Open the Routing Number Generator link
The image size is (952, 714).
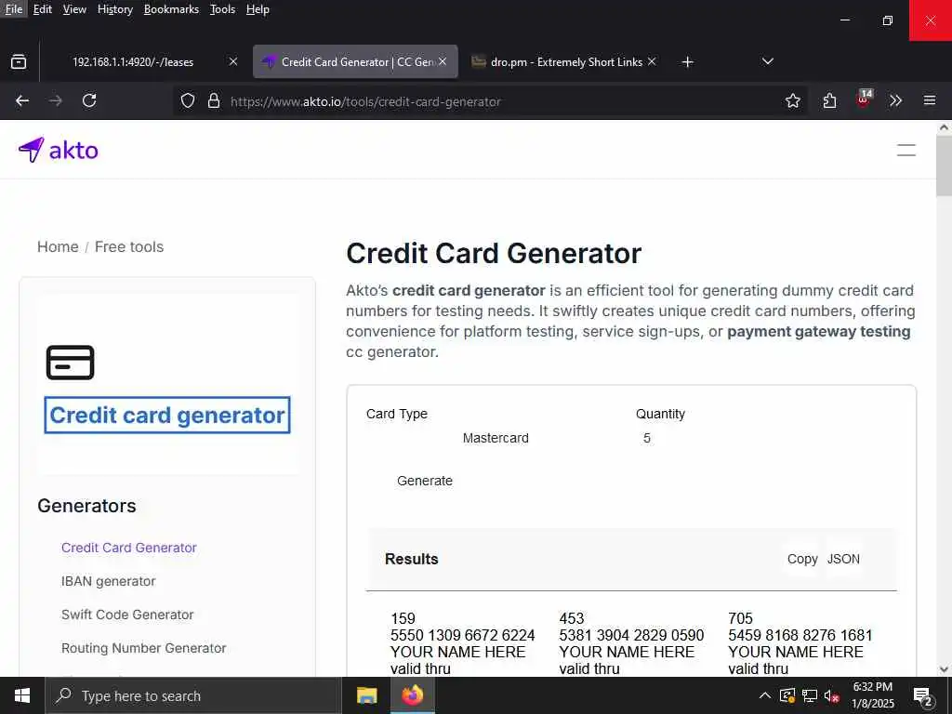click(143, 648)
